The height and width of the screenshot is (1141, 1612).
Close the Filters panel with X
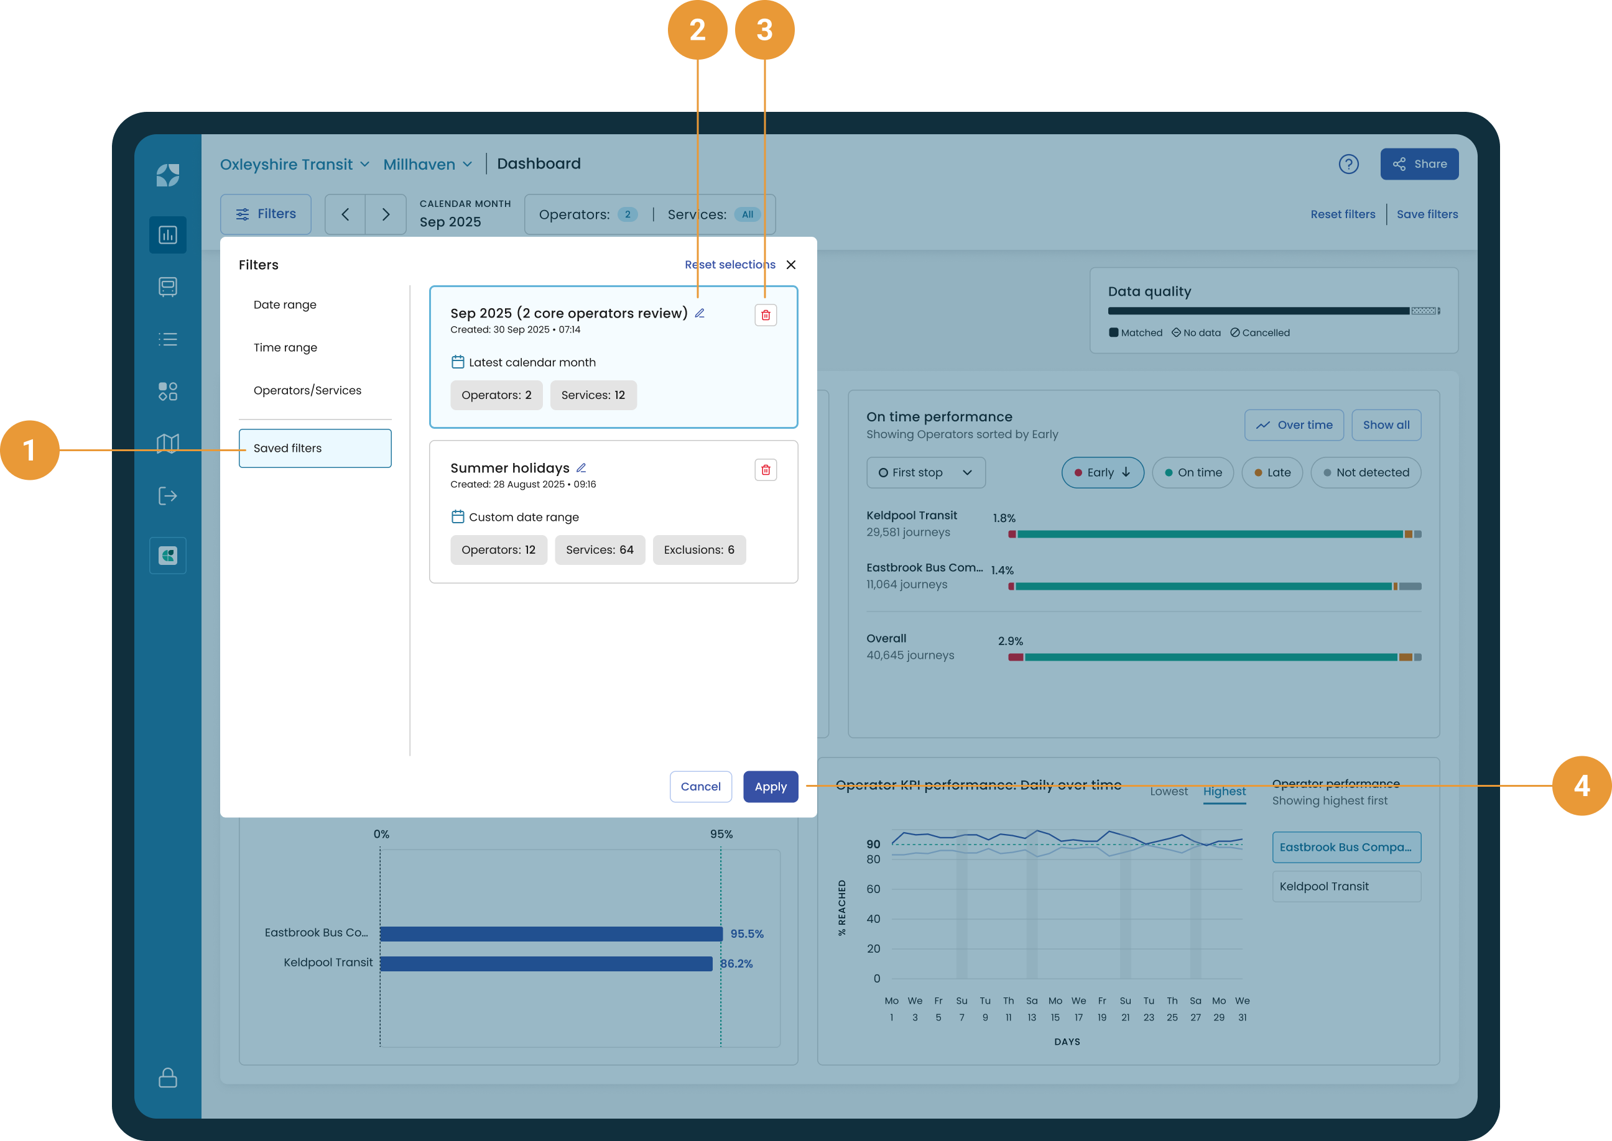click(791, 265)
